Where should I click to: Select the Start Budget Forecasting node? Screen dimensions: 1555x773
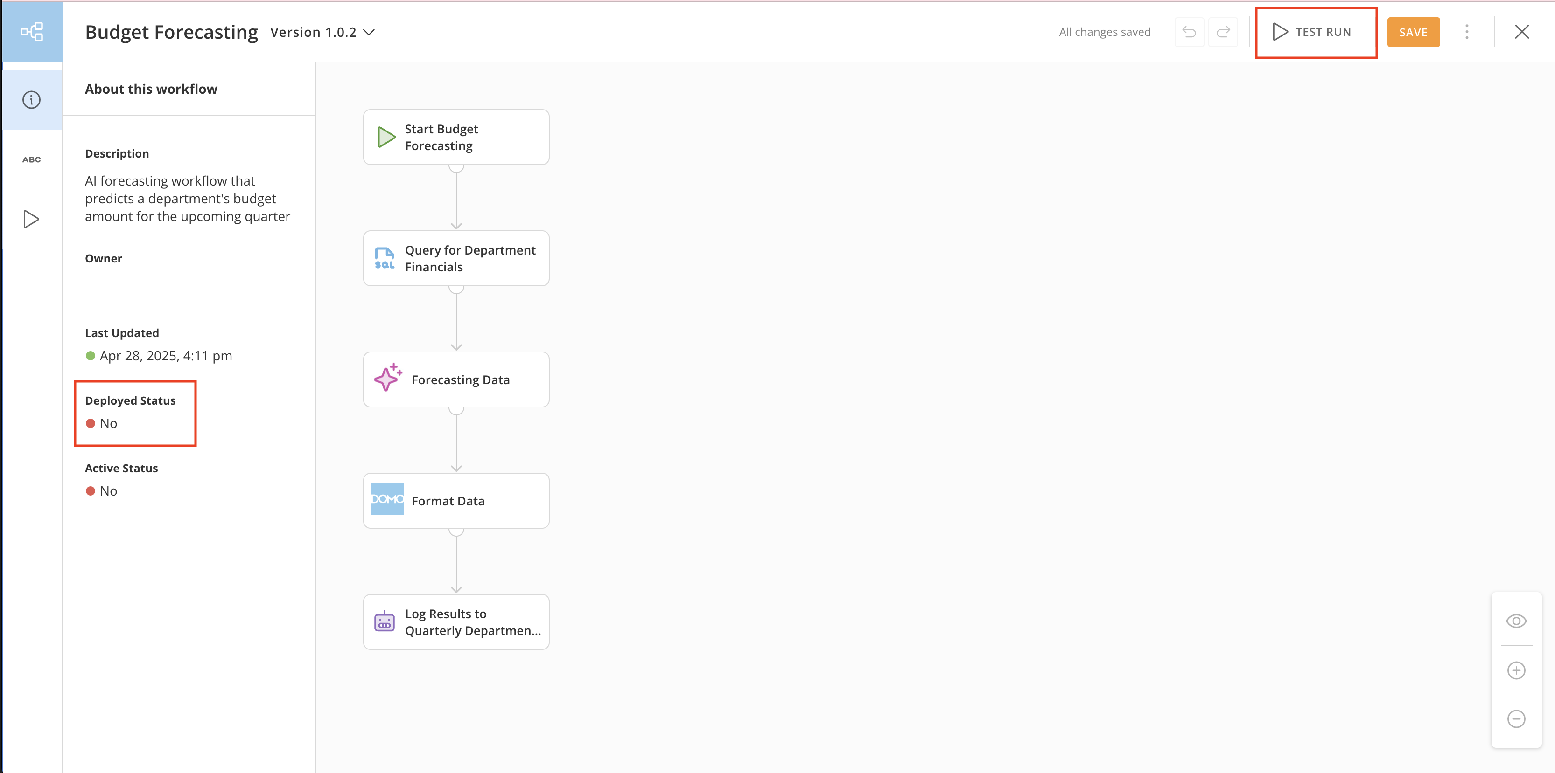[456, 138]
